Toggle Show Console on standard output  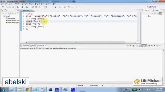pos(143,46)
